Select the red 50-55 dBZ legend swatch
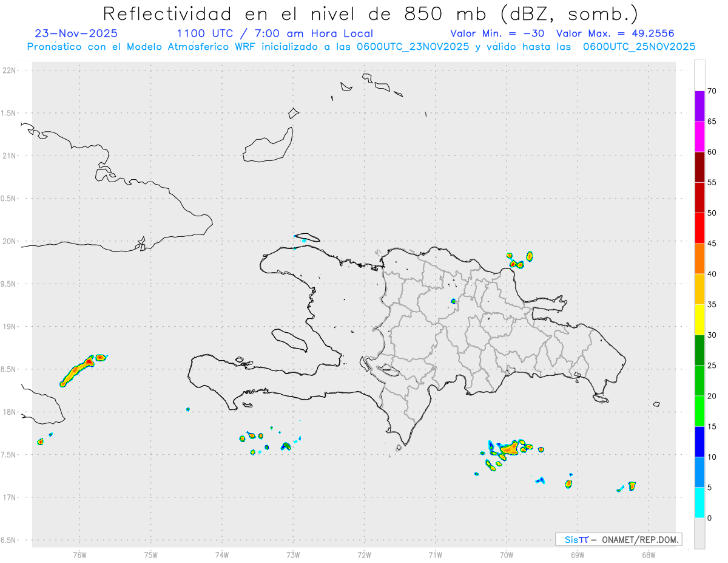This screenshot has width=728, height=563. point(699,197)
